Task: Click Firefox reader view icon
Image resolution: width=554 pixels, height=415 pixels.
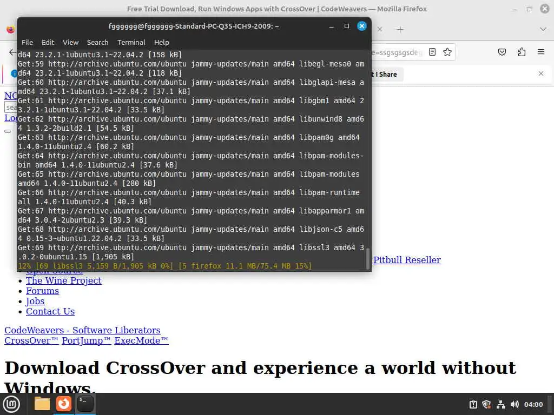Action: [x=432, y=52]
